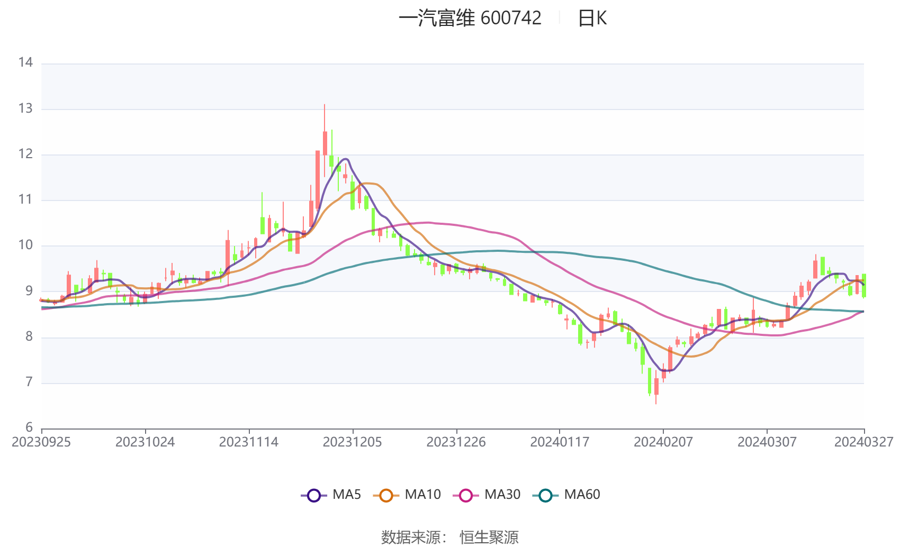The width and height of the screenshot is (900, 547).
Task: Click x-axis date label 20240207
Action: [663, 442]
